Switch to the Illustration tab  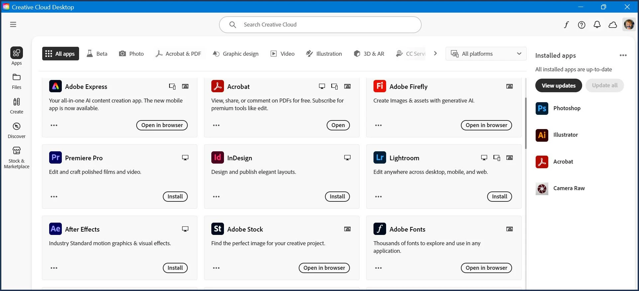pos(324,54)
